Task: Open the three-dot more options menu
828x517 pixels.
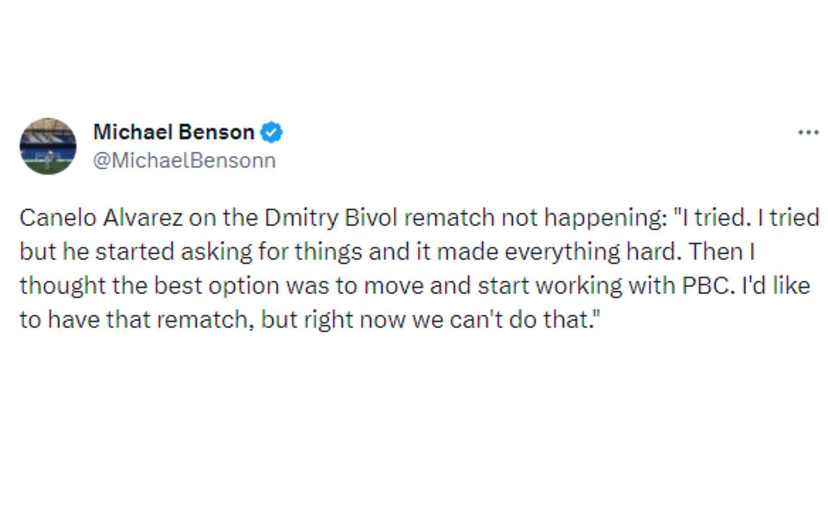Action: 808,132
